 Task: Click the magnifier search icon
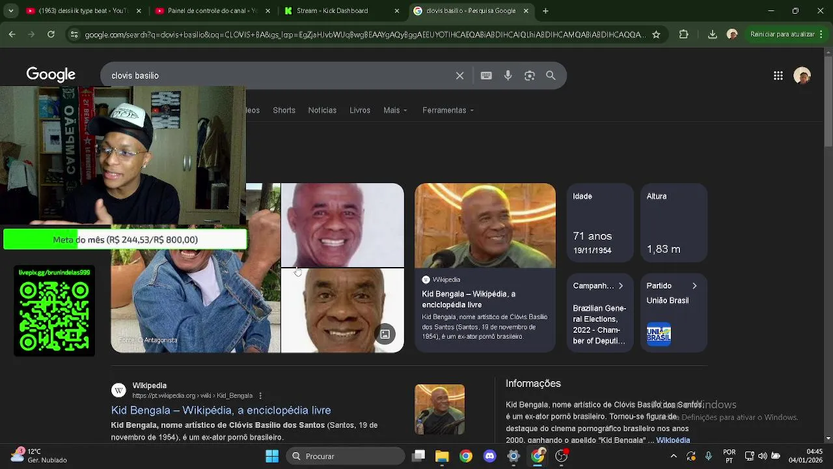pos(551,76)
